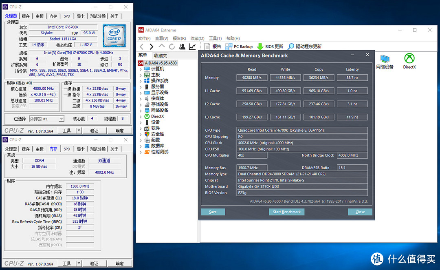Expand the 计算机 tree node arrow
This screenshot has width=440, height=270.
point(141,69)
